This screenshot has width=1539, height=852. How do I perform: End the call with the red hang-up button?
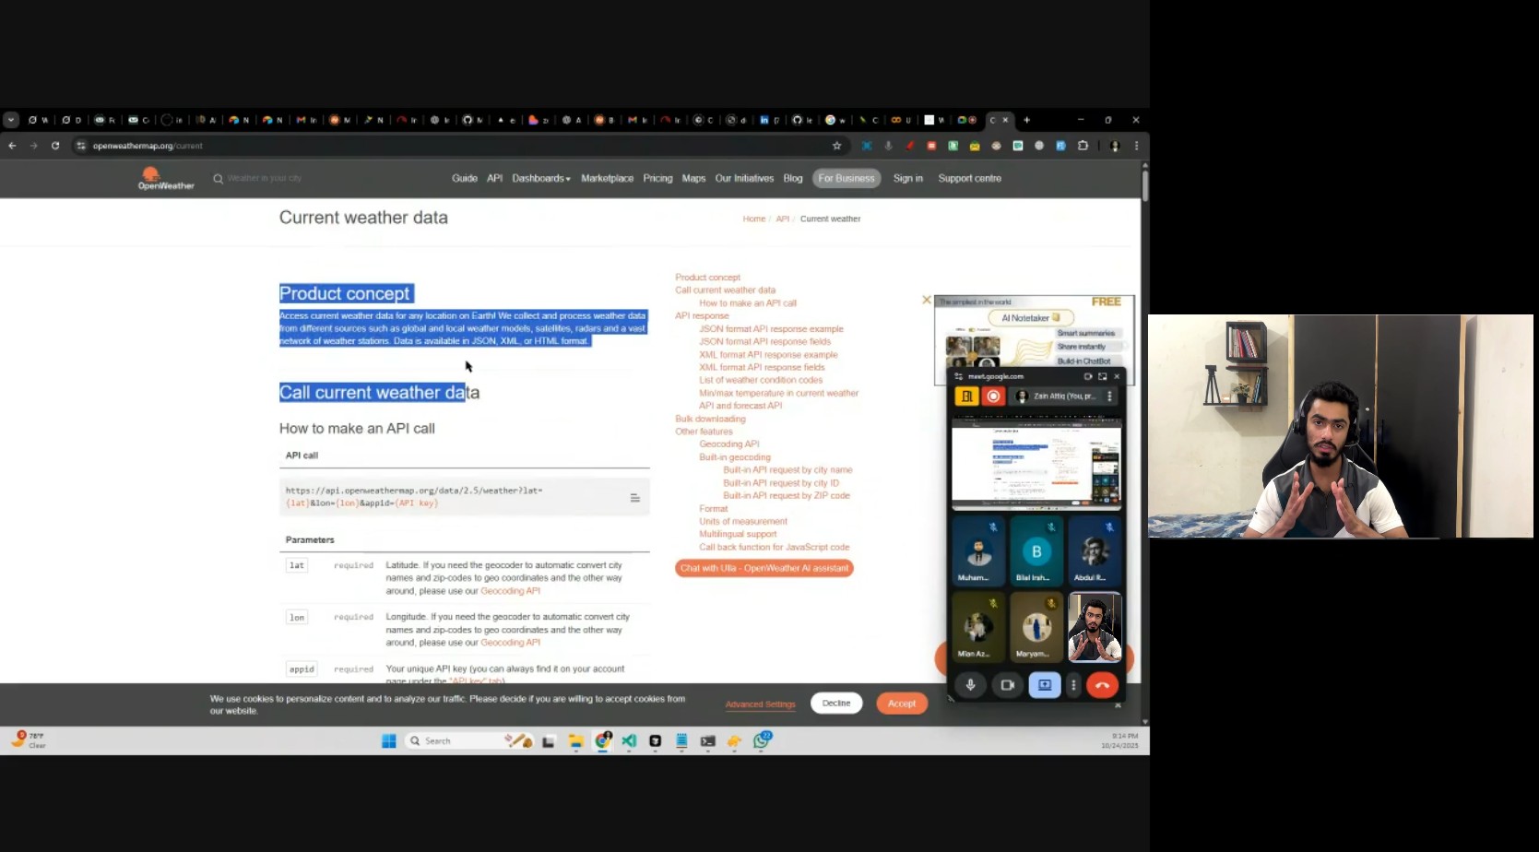pyautogui.click(x=1102, y=685)
